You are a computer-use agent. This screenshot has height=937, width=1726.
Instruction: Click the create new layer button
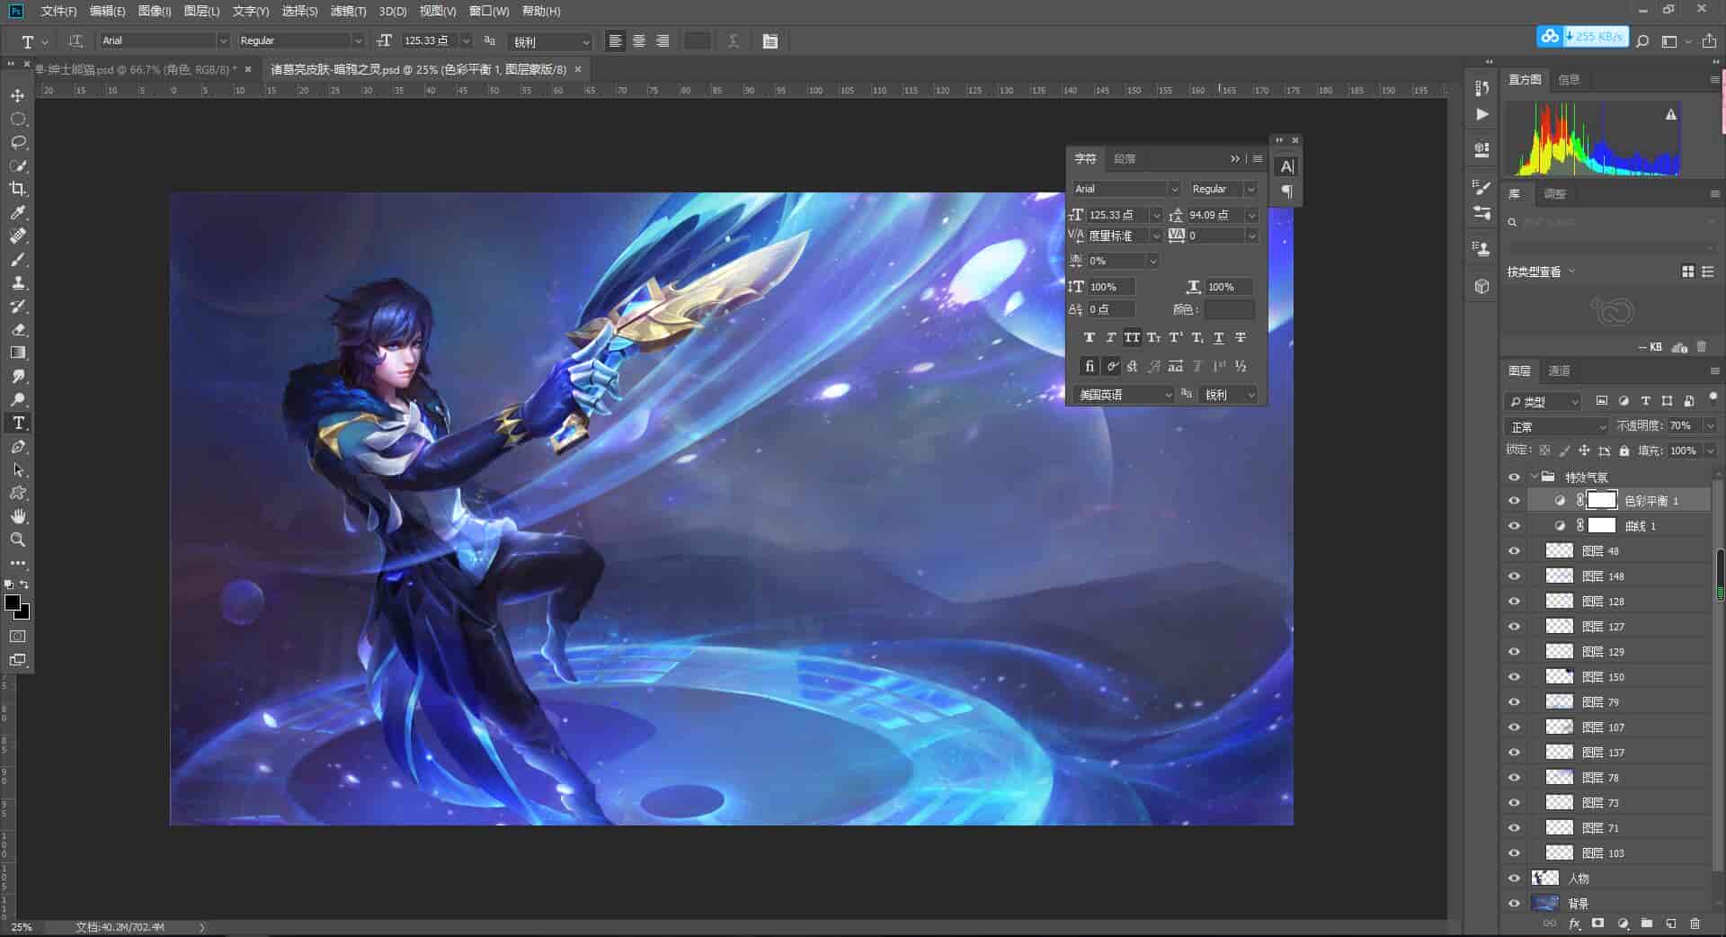(x=1670, y=924)
